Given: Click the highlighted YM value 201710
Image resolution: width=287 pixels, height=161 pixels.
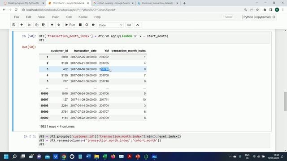Looking at the screenshot, I should (x=104, y=69).
